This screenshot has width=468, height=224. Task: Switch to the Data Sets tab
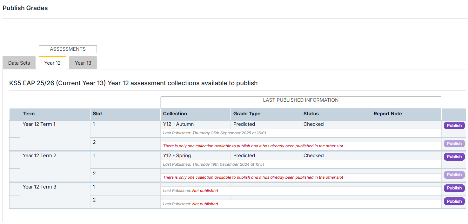point(19,63)
